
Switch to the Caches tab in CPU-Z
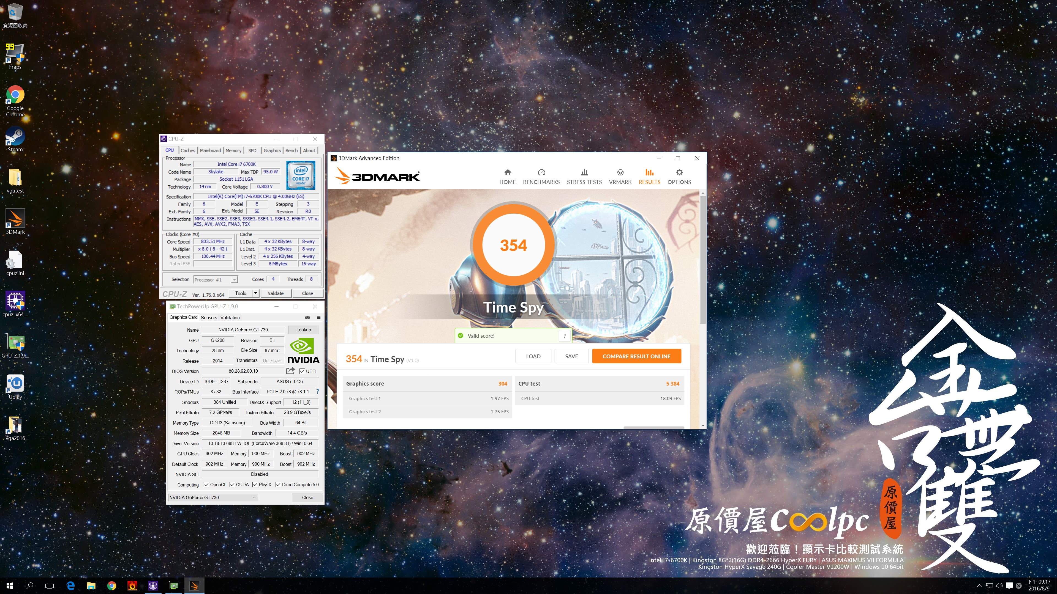188,150
